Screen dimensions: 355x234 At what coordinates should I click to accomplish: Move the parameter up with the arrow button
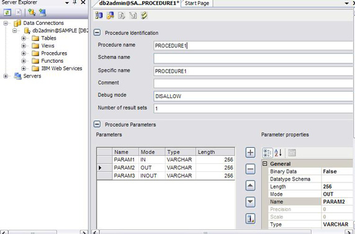coord(250,186)
